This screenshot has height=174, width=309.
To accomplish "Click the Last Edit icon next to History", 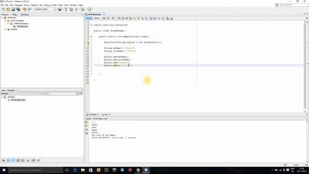I will click(x=104, y=18).
